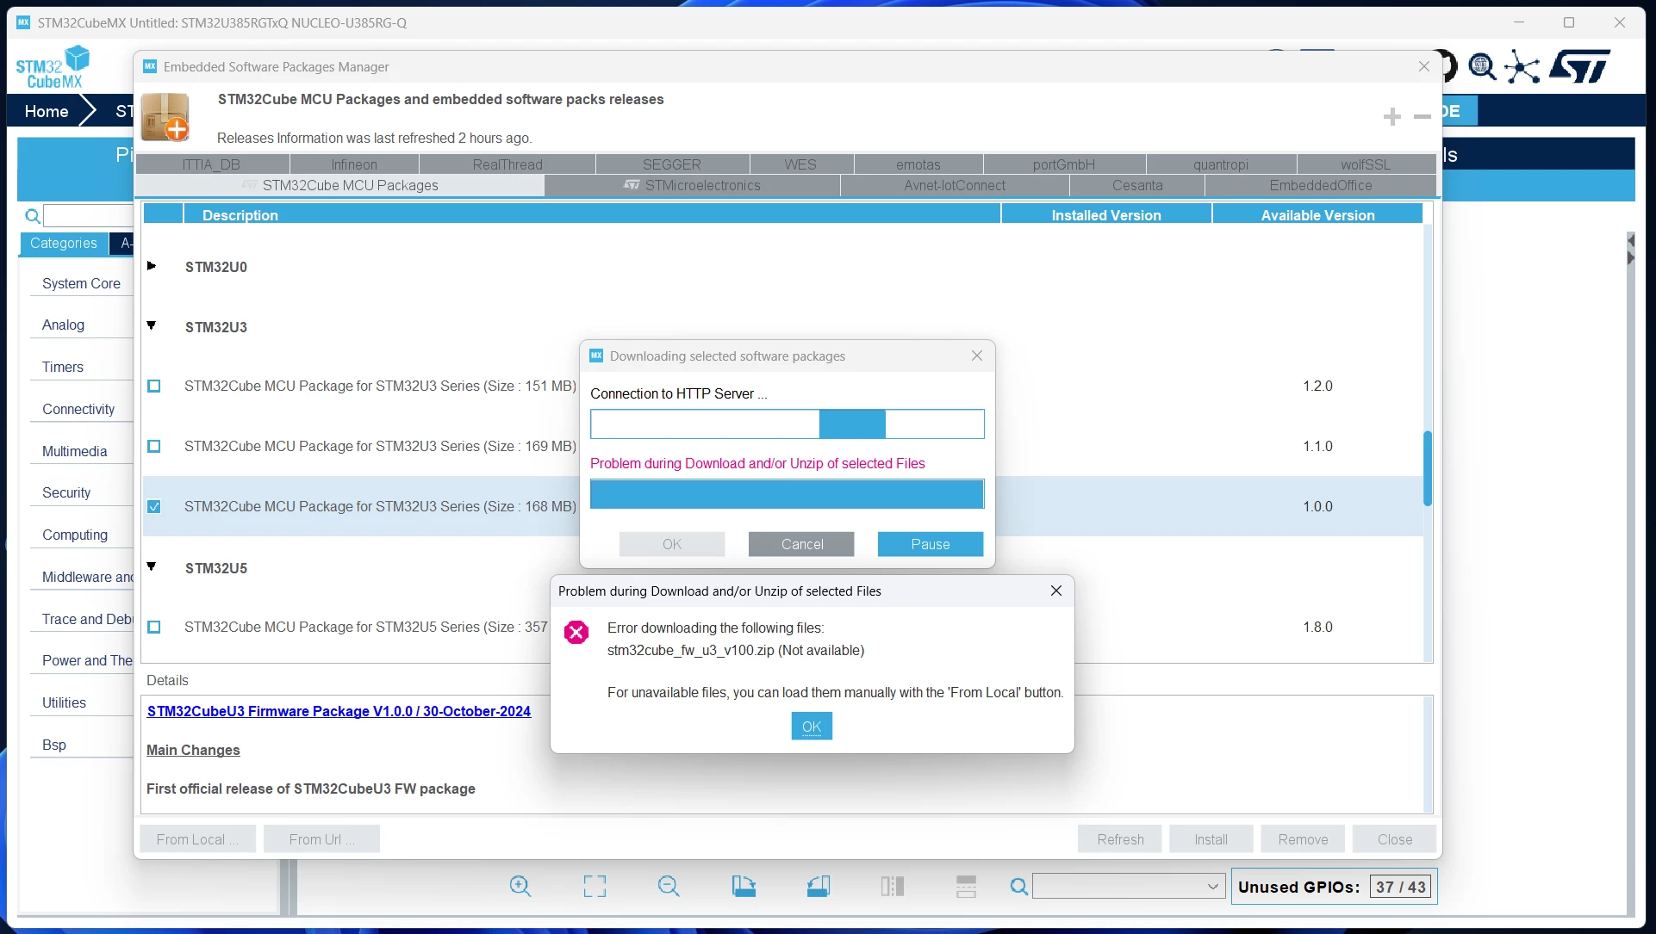The width and height of the screenshot is (1656, 934).
Task: Click the globe search icon in header
Action: (1482, 66)
